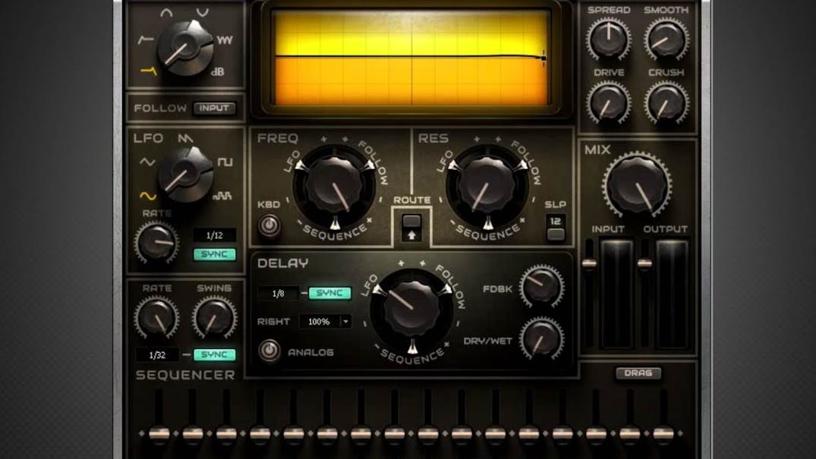
Task: Select the square wave LFO shape icon
Action: pos(226,162)
